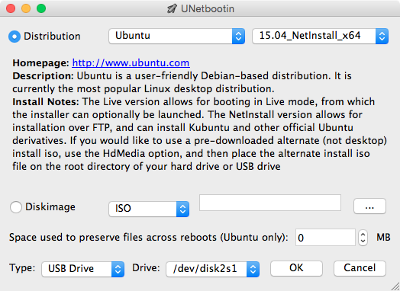The height and width of the screenshot is (291, 400).
Task: Click the UNetbootin rocket icon in title bar
Action: (172, 8)
